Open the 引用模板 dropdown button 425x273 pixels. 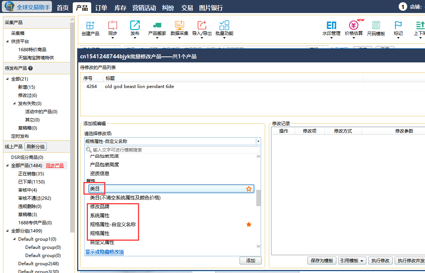(x=352, y=260)
